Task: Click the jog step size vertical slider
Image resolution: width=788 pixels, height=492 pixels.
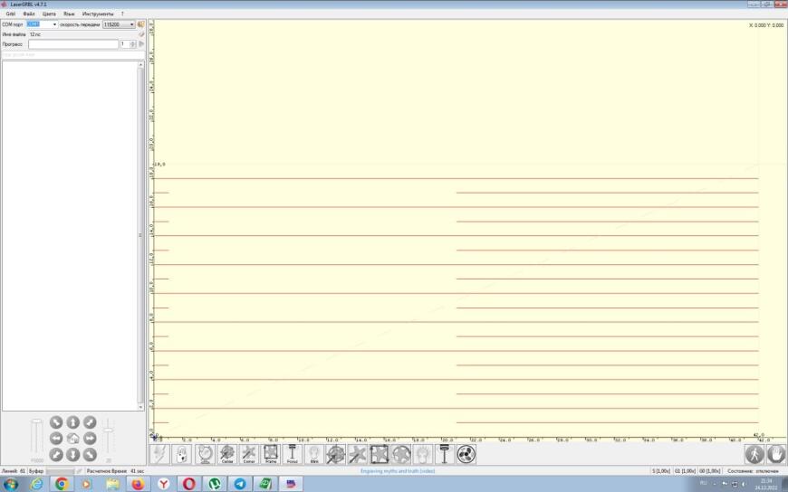Action: [109, 437]
